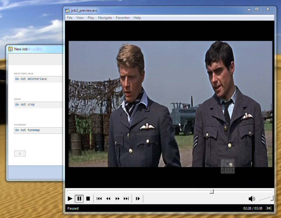Open the Deinterlace dropdown in New Job

coord(38,79)
